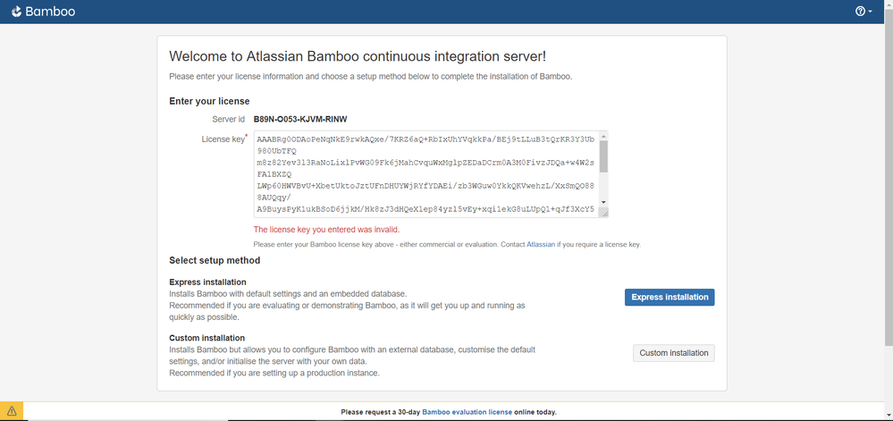Click the Server id value B89N-O053-KJVM-RINW

pyautogui.click(x=300, y=119)
